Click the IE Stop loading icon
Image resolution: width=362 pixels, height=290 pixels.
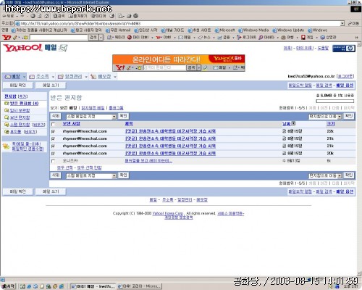tap(33, 16)
